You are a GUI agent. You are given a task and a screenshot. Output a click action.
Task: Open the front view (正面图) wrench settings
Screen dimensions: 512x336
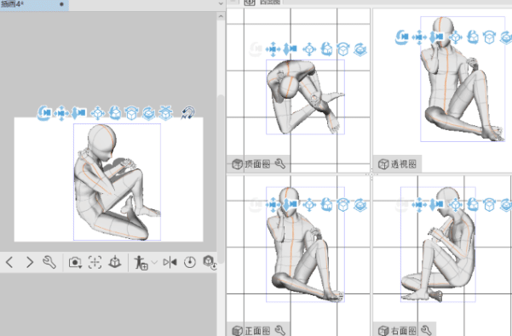pos(280,330)
